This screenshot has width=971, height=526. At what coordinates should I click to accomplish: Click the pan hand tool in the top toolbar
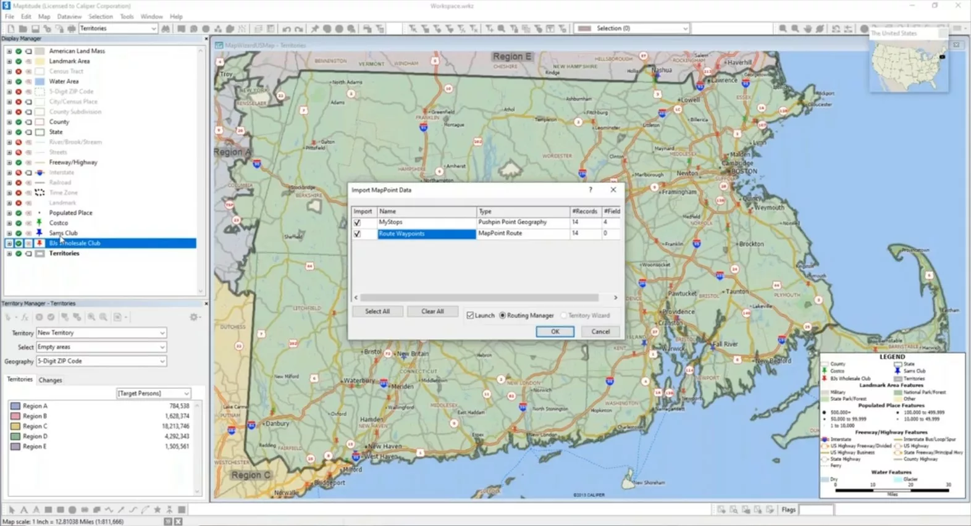tap(807, 29)
